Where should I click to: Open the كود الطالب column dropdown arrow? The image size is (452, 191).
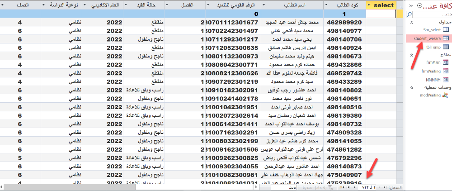(326, 5)
